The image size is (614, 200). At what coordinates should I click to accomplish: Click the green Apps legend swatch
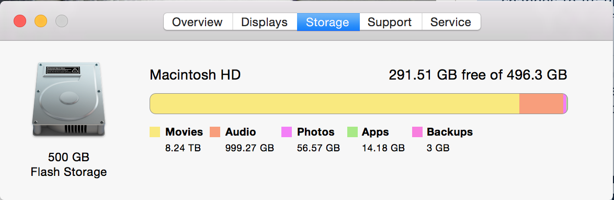pyautogui.click(x=353, y=132)
